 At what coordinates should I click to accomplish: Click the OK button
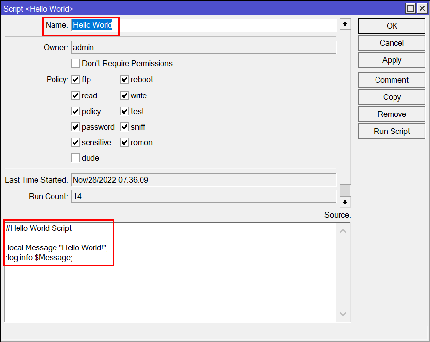(392, 26)
